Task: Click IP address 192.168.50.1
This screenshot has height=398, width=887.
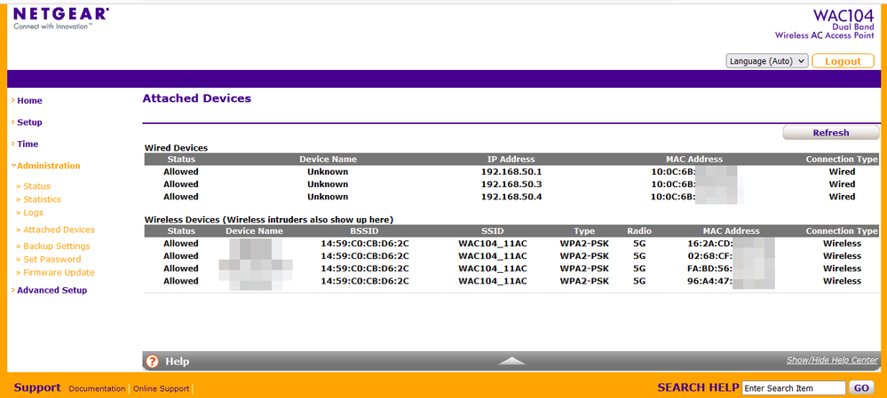Action: pyautogui.click(x=511, y=172)
